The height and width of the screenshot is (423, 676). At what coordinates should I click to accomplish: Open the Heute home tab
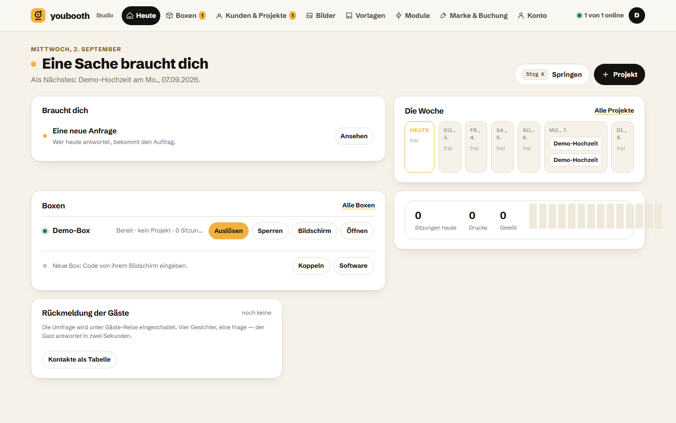[141, 15]
